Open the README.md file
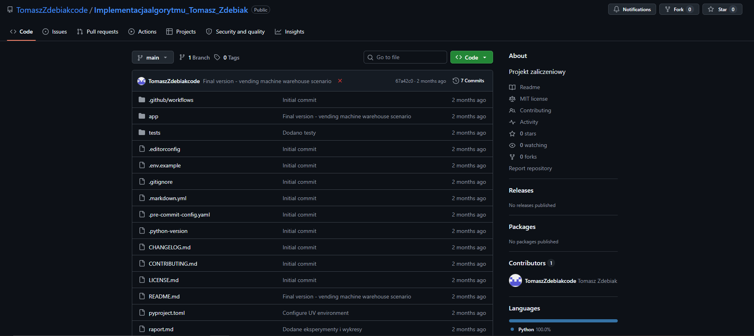Viewport: 754px width, 336px height. (x=164, y=296)
